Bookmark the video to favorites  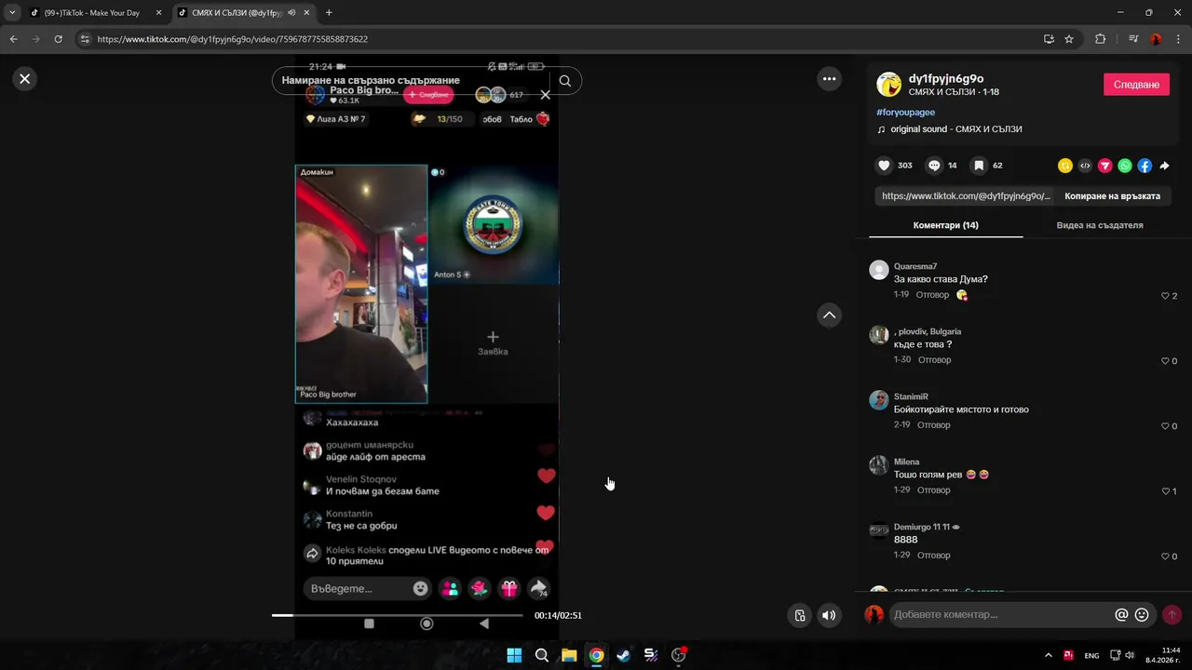[x=979, y=166]
